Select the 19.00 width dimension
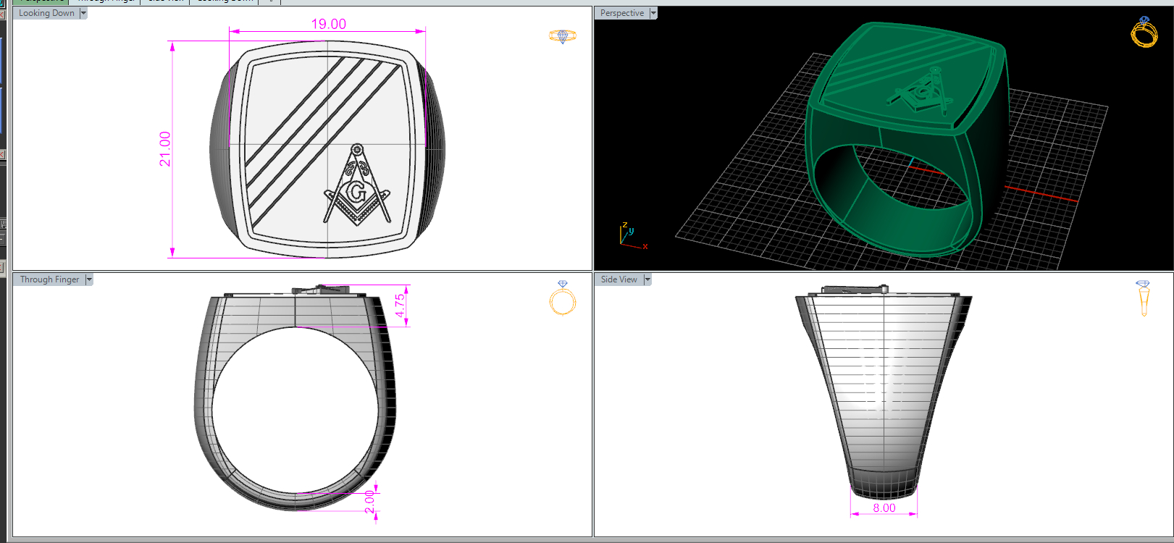Image resolution: width=1174 pixels, height=543 pixels. click(x=328, y=24)
